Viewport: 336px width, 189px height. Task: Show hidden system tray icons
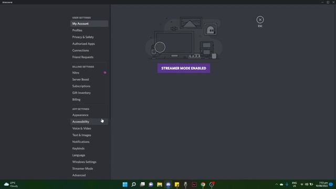[x=277, y=184]
